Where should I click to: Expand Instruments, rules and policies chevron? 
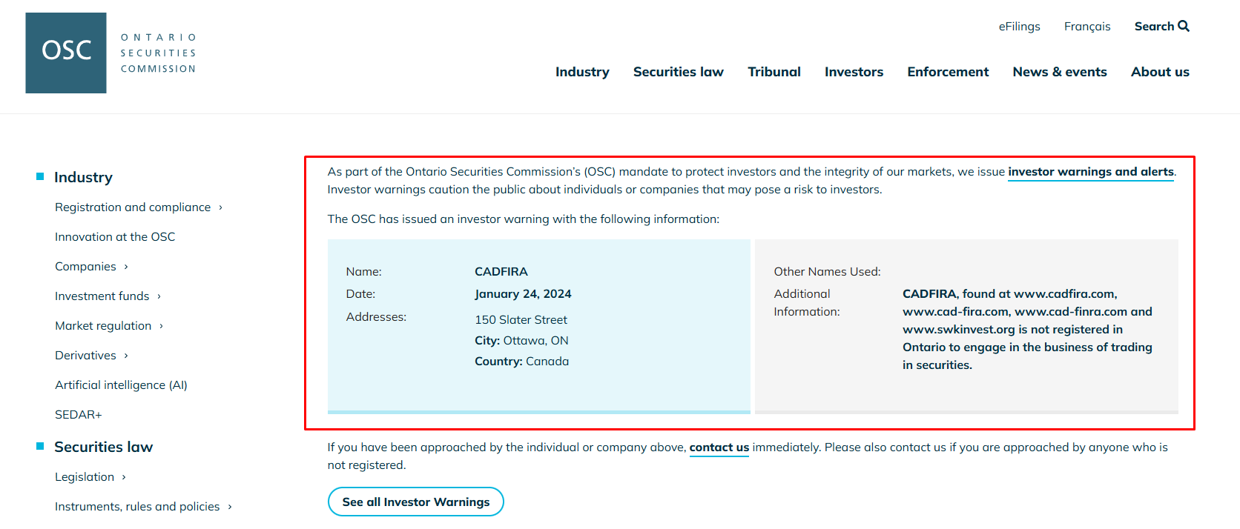[x=230, y=507]
